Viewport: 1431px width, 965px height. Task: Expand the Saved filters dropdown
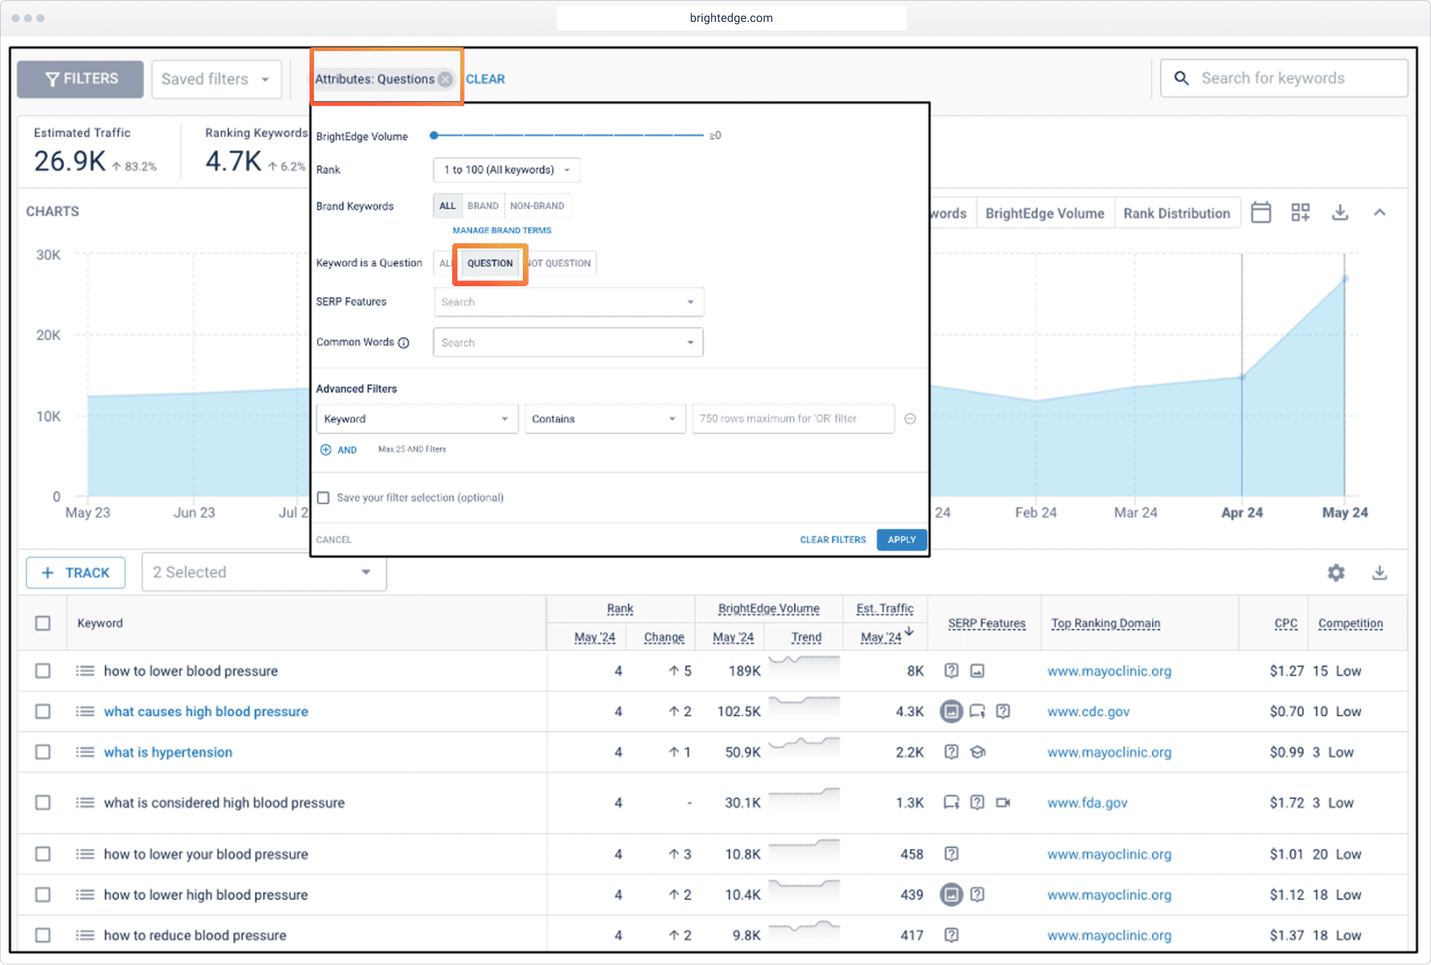pyautogui.click(x=216, y=79)
